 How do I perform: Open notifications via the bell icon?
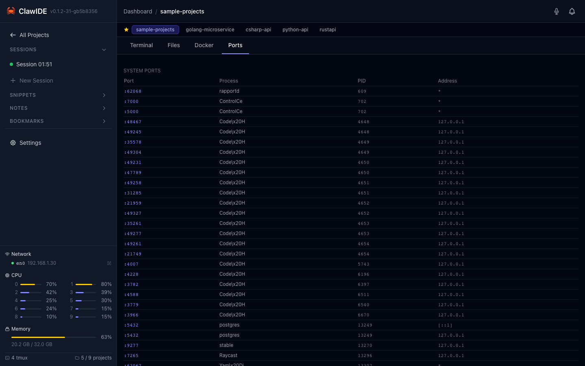(x=572, y=11)
